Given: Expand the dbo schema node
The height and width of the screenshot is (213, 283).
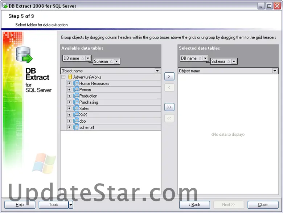Looking at the screenshot, I should point(69,121).
